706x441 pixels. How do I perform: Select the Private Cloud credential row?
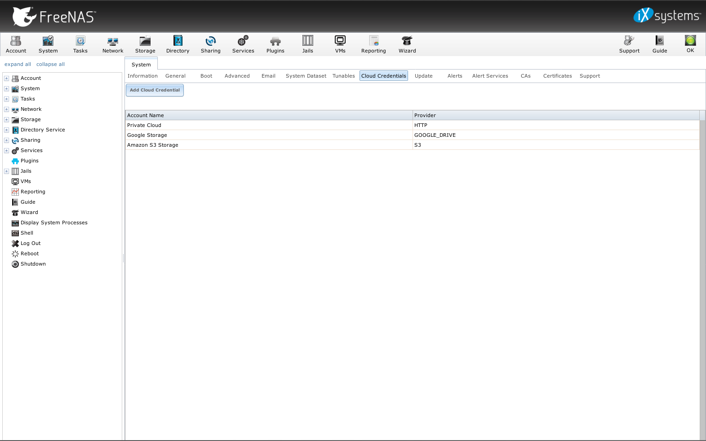pyautogui.click(x=412, y=125)
